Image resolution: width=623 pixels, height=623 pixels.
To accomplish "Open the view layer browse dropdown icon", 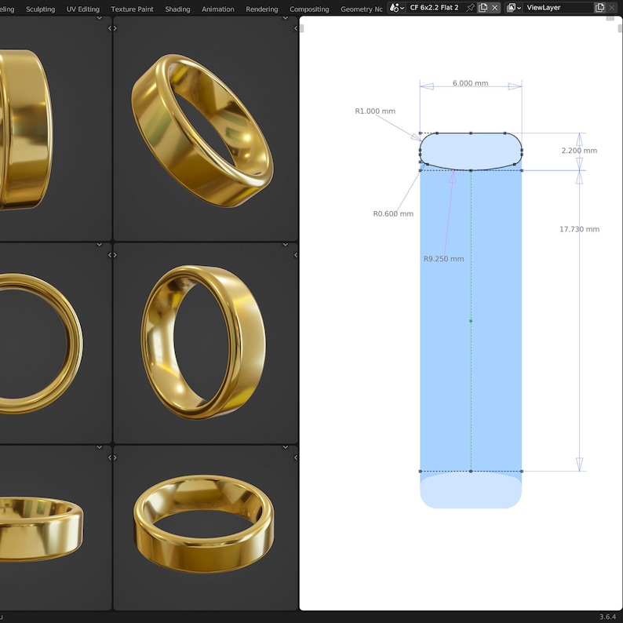I will pyautogui.click(x=514, y=8).
